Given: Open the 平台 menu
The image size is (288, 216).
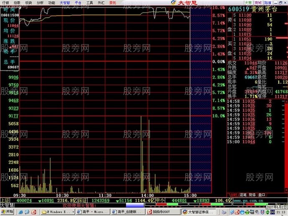Looking at the screenshot, I should [78, 3].
